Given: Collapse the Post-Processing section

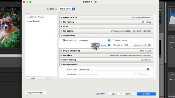Looking at the screenshot, I should click(x=61, y=64).
